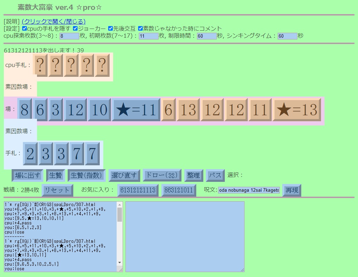This screenshot has width=358, height=277.
Task: Click the log scrollbar thumb
Action: pyautogui.click(x=120, y=215)
